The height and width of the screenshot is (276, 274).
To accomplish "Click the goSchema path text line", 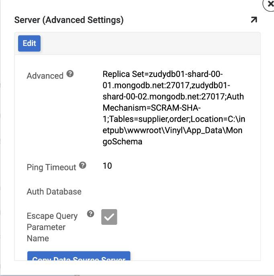I will click(122, 142).
